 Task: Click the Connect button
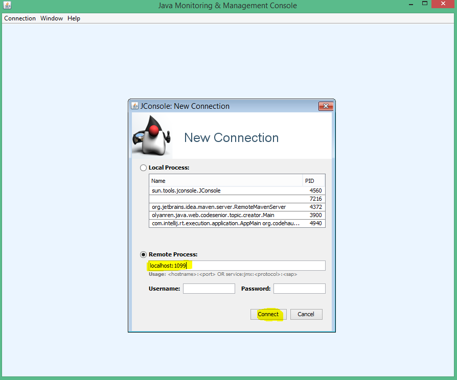click(x=268, y=314)
